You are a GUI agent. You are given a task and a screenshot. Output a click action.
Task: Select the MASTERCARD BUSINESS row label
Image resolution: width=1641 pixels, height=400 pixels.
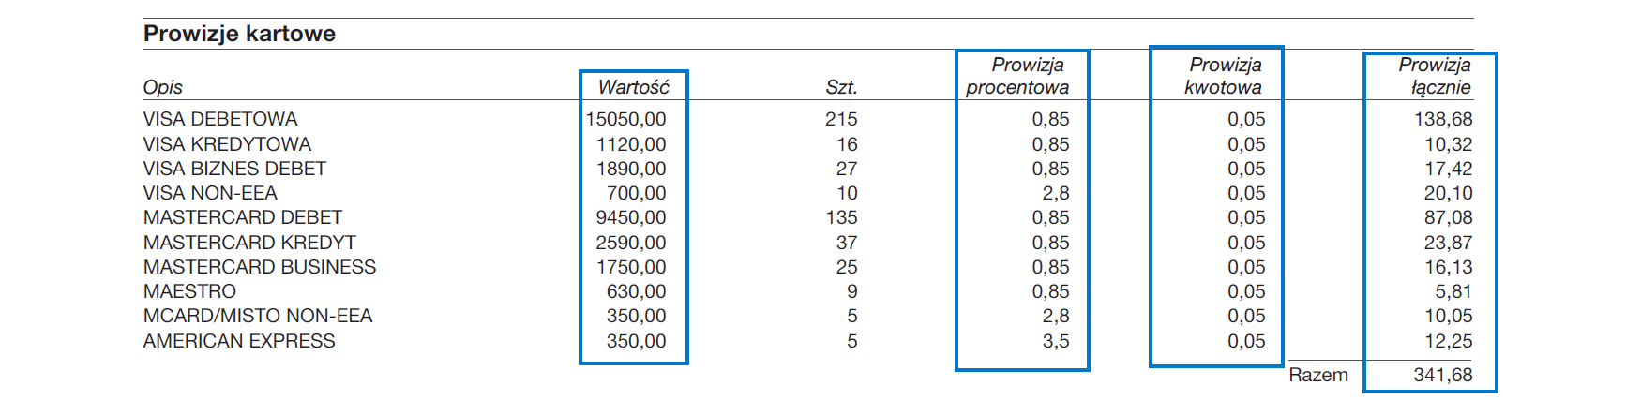pos(260,267)
